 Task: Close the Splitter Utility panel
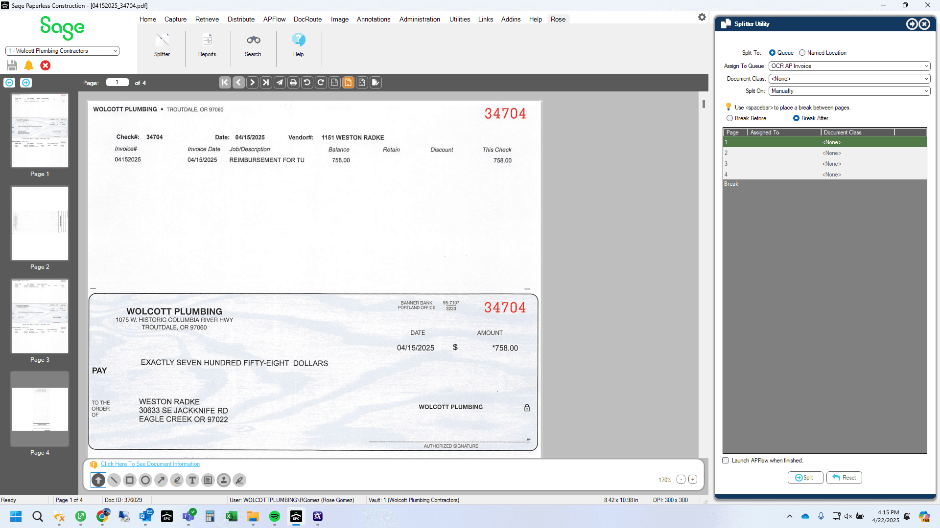[x=924, y=24]
